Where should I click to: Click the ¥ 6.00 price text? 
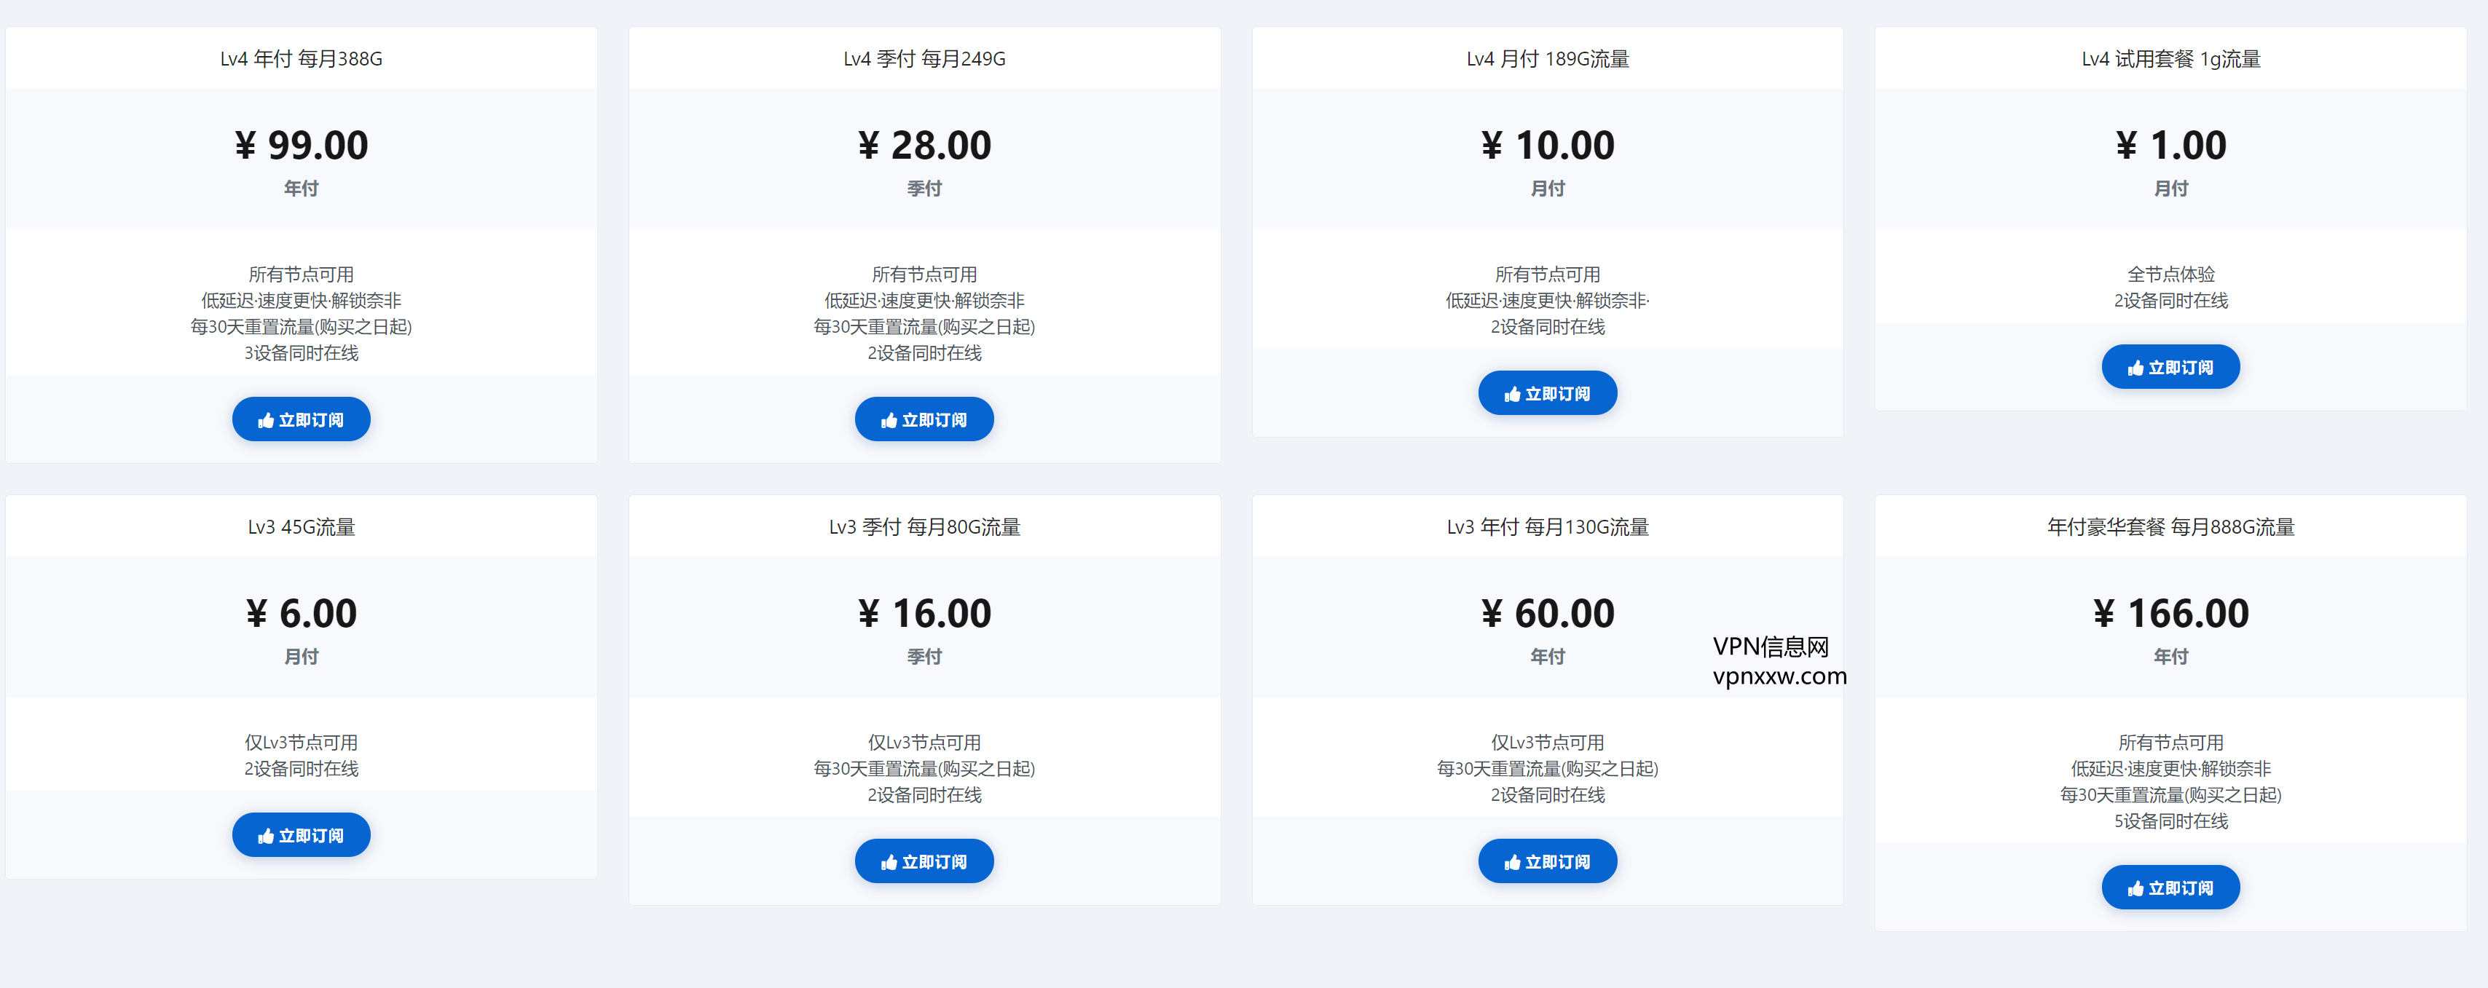coord(302,614)
